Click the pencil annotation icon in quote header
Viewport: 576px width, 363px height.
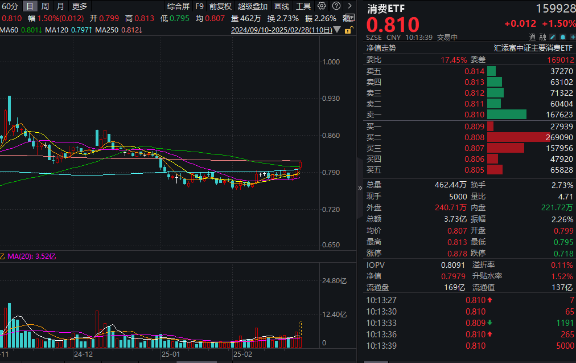pyautogui.click(x=552, y=36)
